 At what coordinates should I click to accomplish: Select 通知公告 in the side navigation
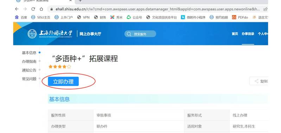pyautogui.click(x=29, y=70)
